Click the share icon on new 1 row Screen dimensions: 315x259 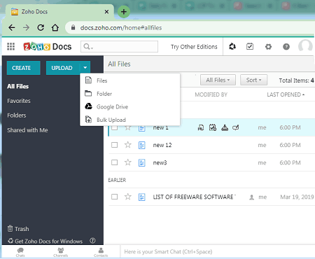pyautogui.click(x=236, y=127)
